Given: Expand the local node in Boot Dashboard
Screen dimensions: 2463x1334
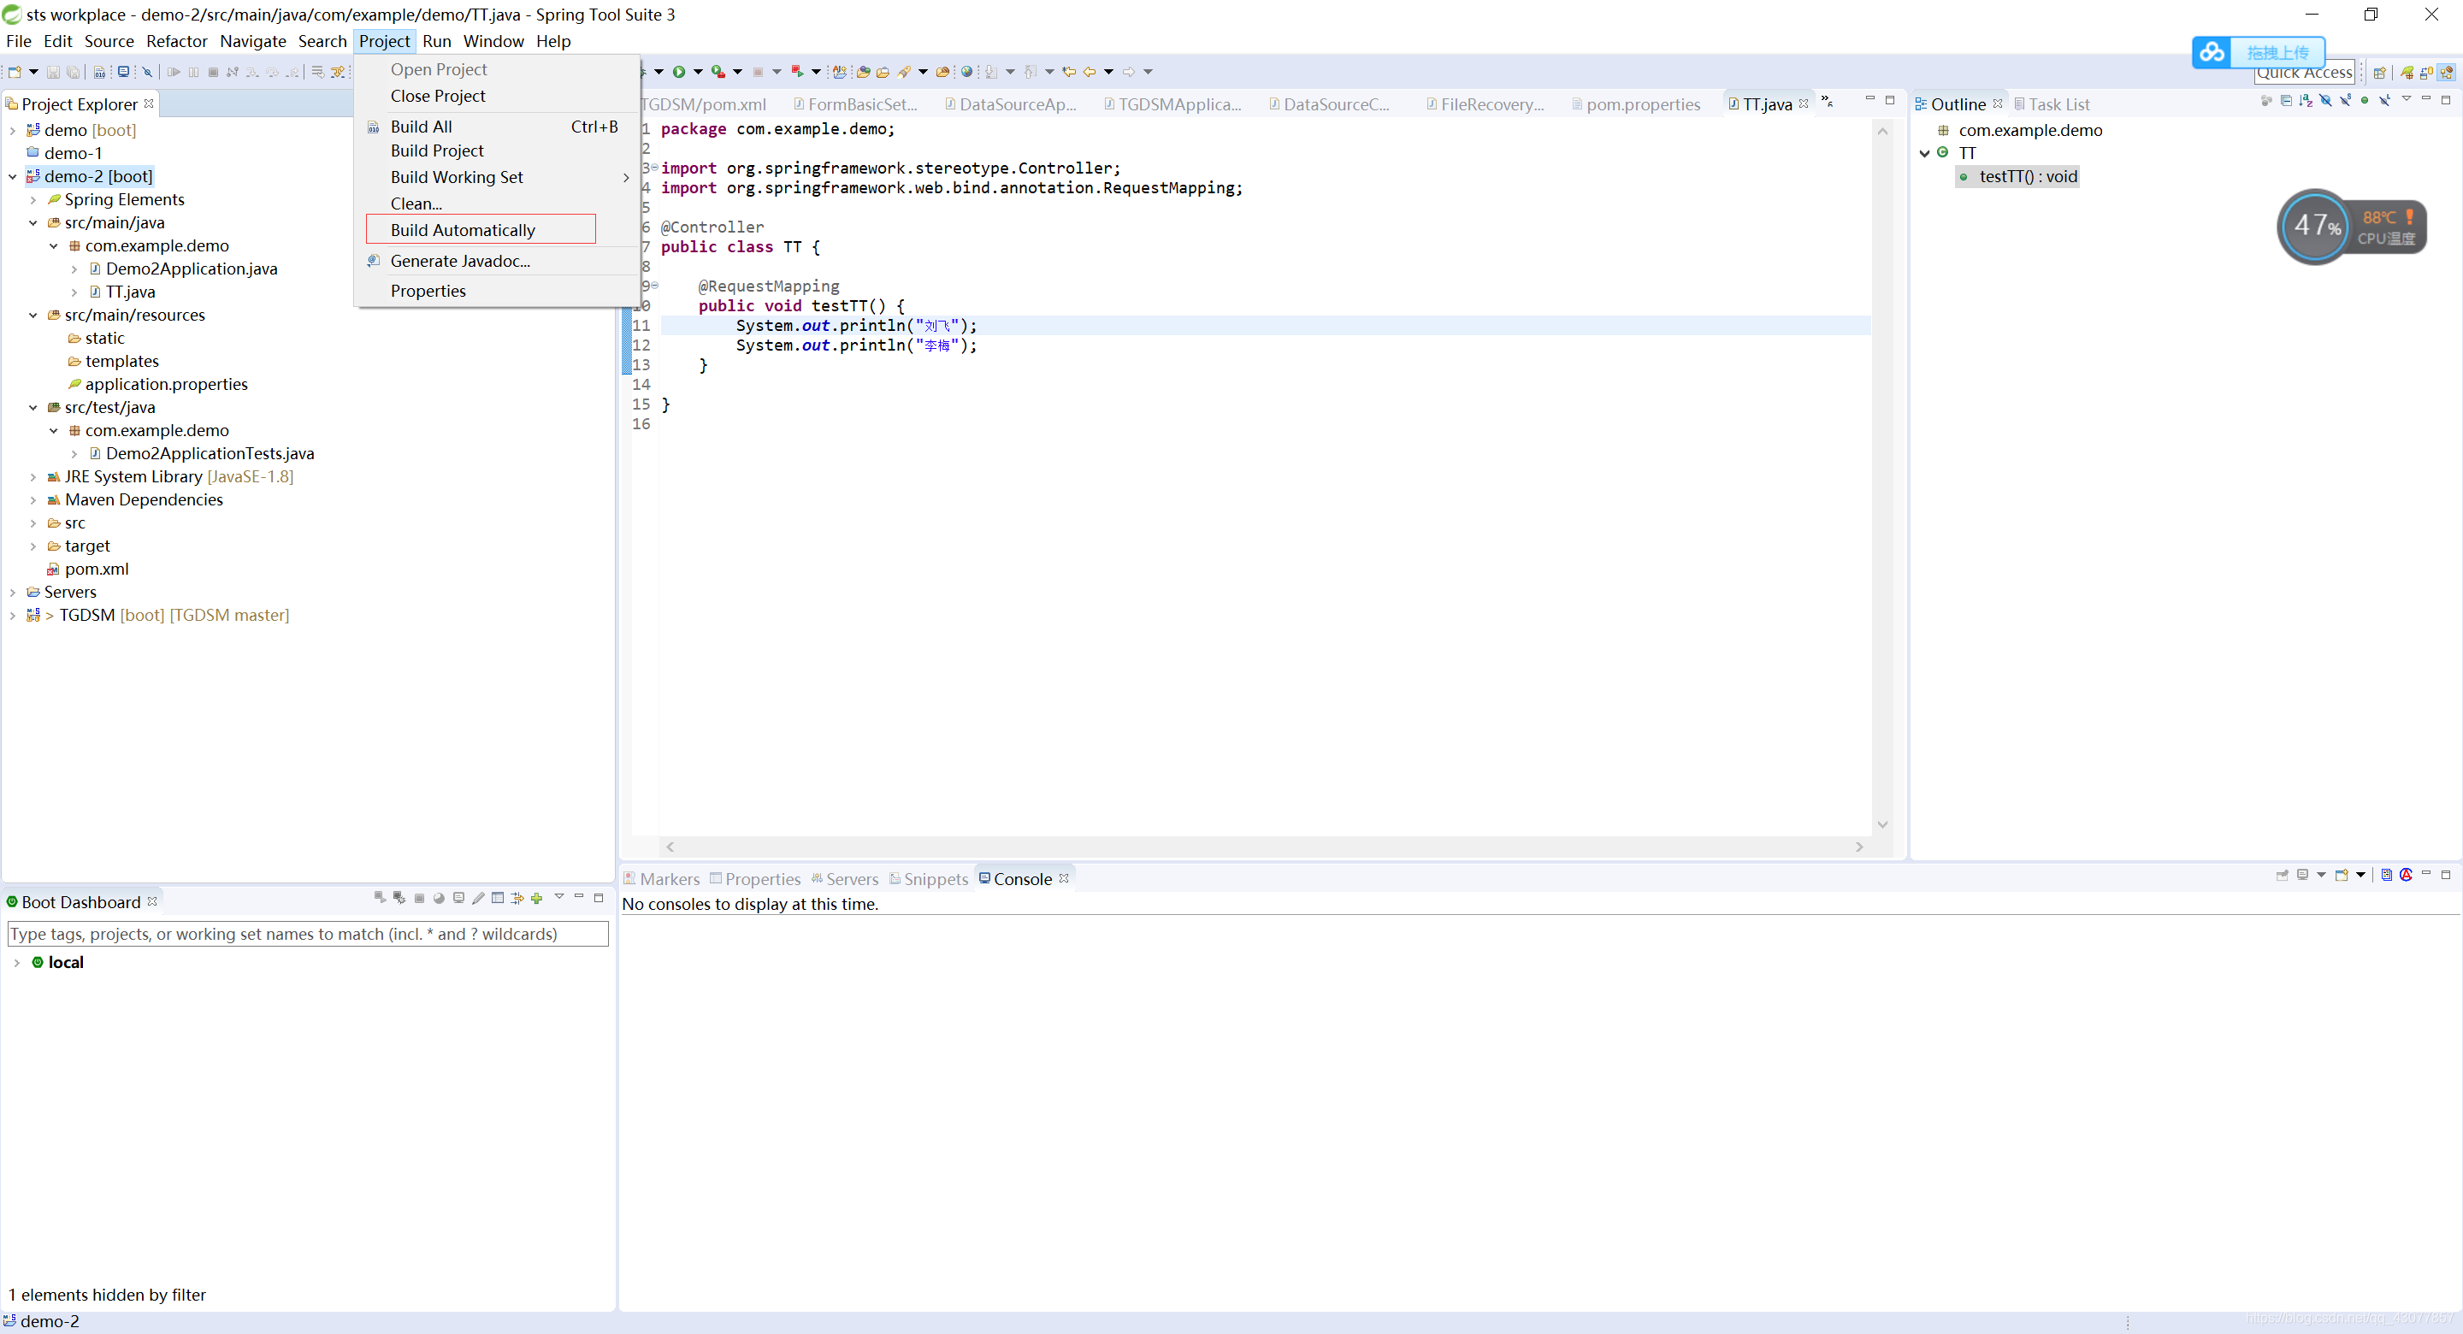Looking at the screenshot, I should (x=16, y=963).
